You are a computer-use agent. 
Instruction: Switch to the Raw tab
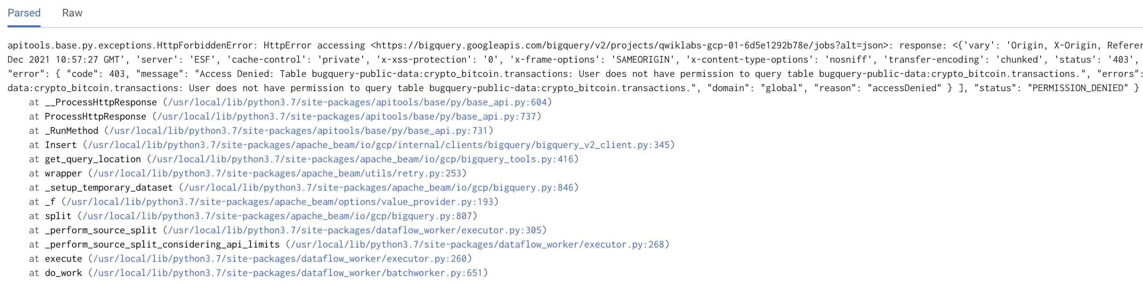(x=72, y=13)
